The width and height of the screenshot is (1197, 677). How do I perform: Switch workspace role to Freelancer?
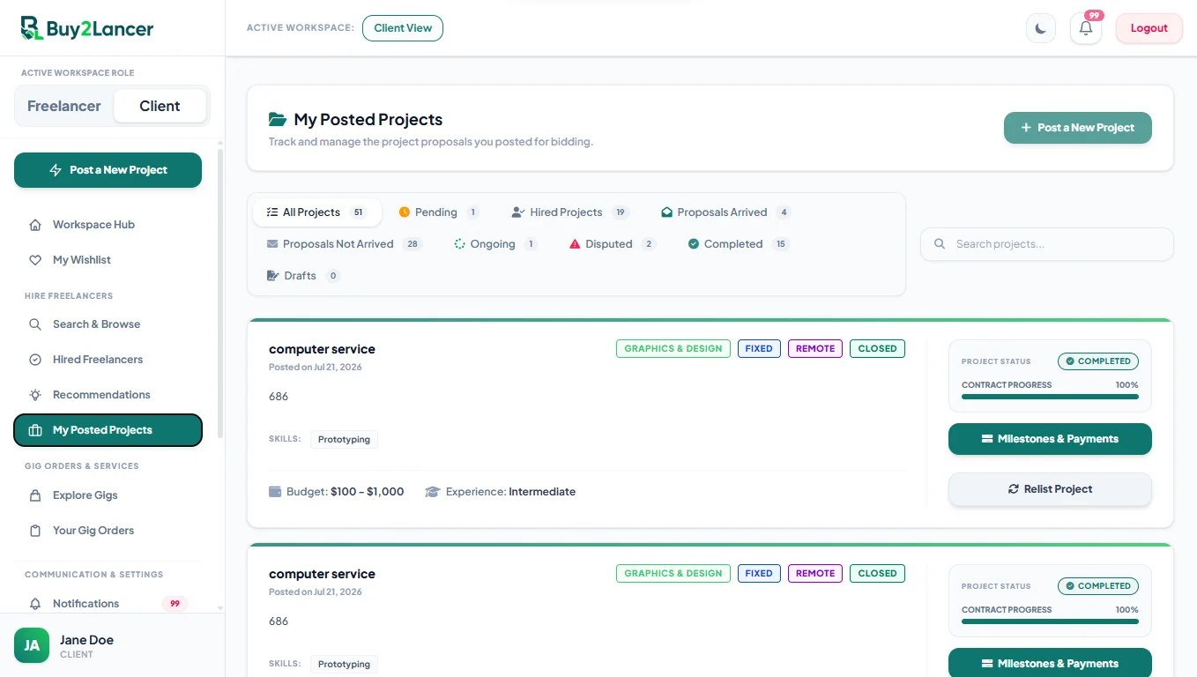pos(64,106)
